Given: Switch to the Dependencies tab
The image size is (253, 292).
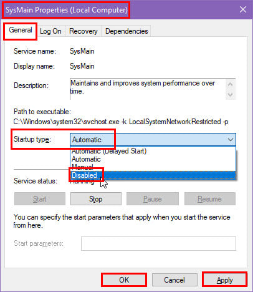Looking at the screenshot, I should pyautogui.click(x=126, y=31).
